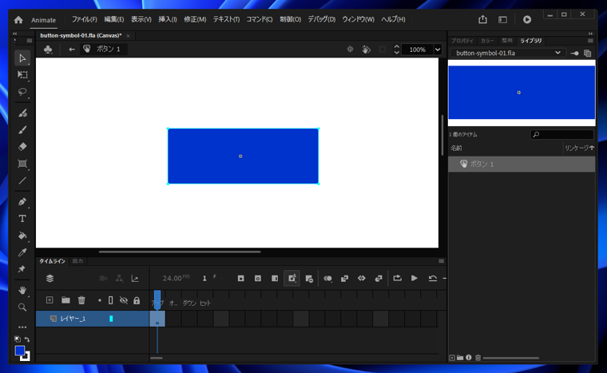Select the Lasso tool
This screenshot has height=373, width=607.
tap(22, 92)
